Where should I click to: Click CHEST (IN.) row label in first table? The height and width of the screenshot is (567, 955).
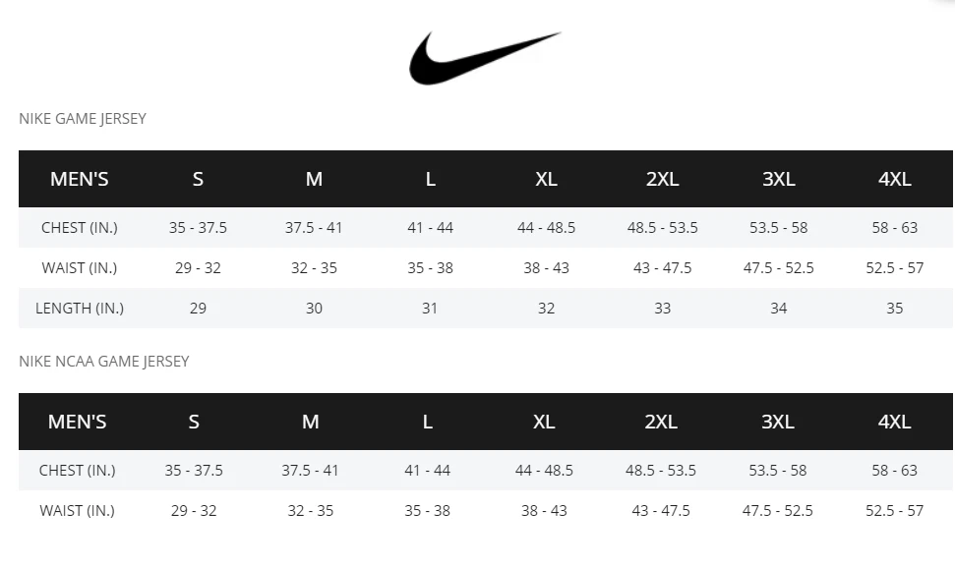click(x=79, y=228)
